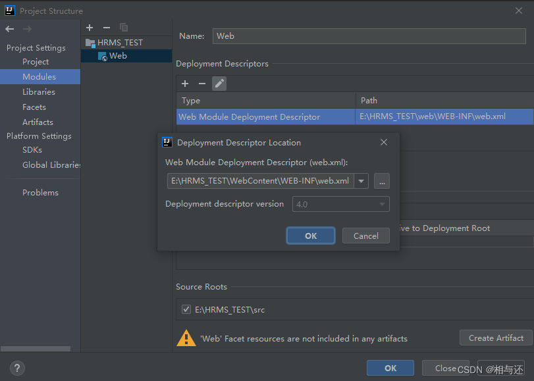Click the warning triangle icon

pos(186,338)
